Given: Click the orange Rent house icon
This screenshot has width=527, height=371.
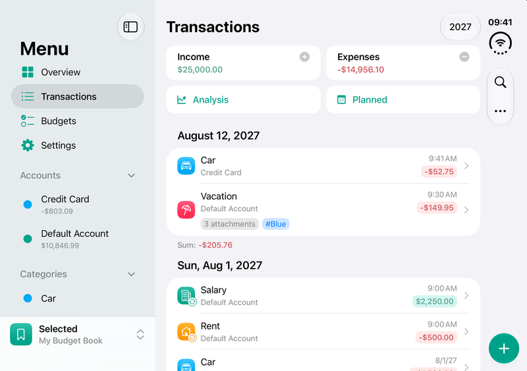Looking at the screenshot, I should 186,331.
